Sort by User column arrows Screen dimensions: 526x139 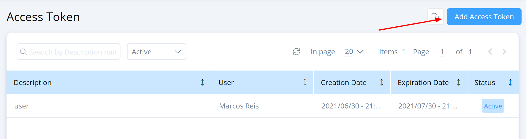(x=305, y=82)
